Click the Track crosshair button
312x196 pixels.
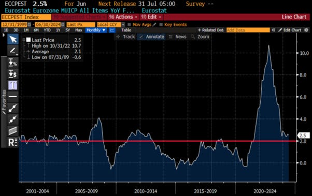(x=126, y=37)
